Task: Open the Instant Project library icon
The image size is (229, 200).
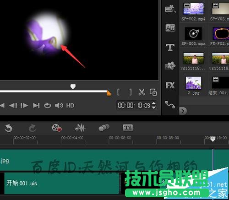Action: tap(170, 9)
